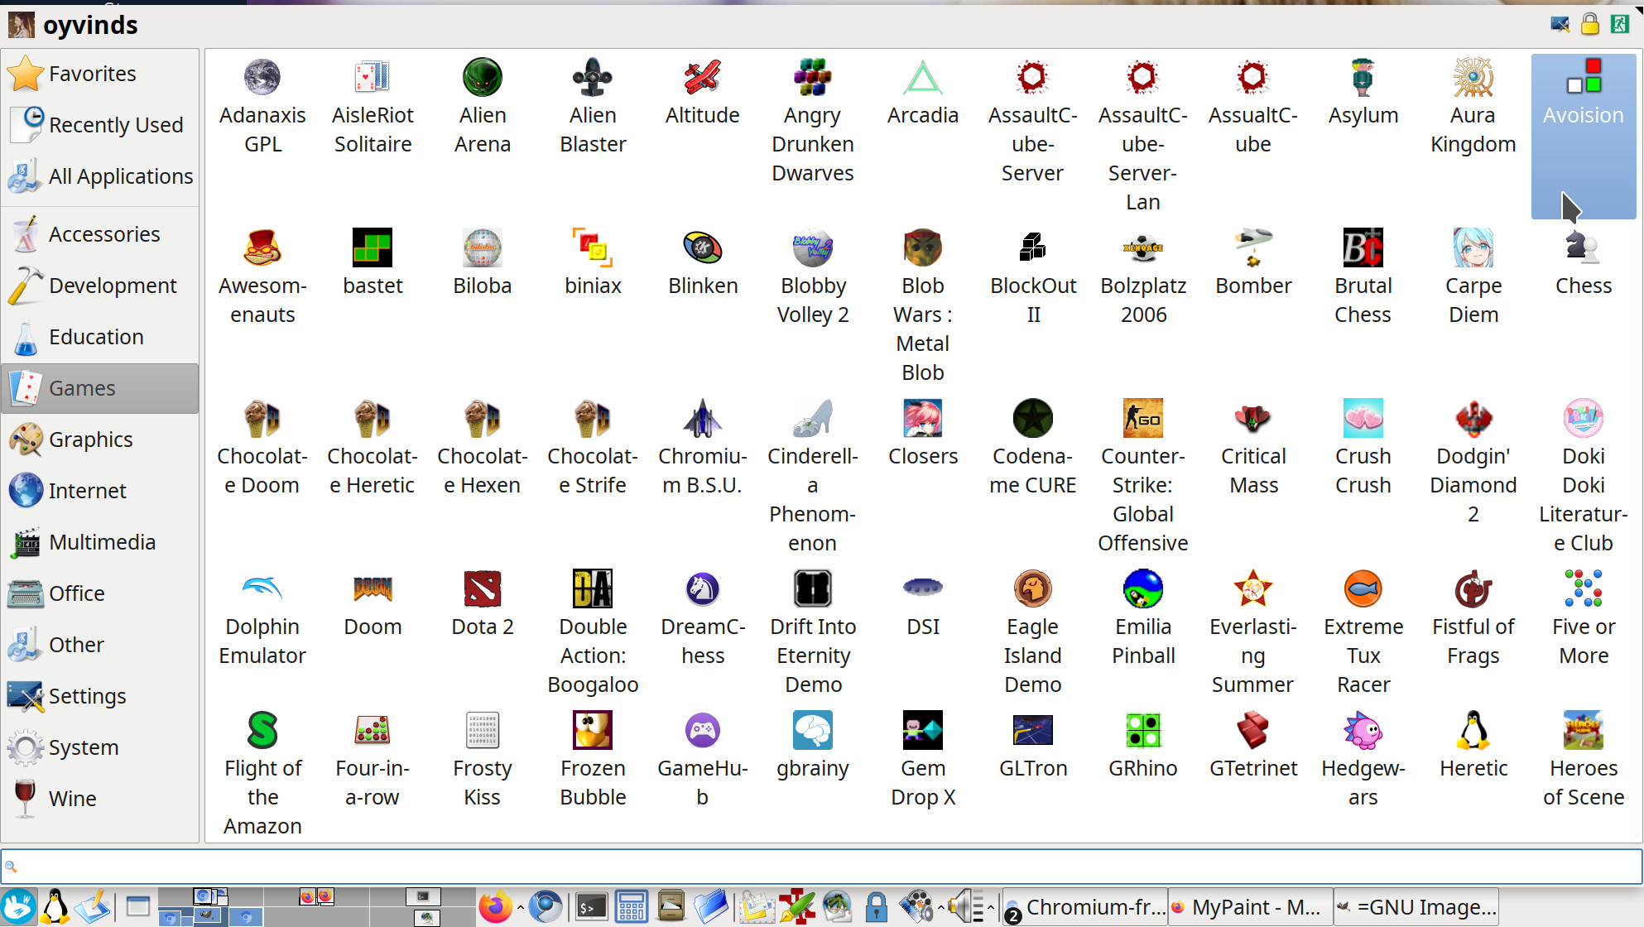Click the lock screen icon in header
This screenshot has height=927, width=1644.
tap(1589, 24)
